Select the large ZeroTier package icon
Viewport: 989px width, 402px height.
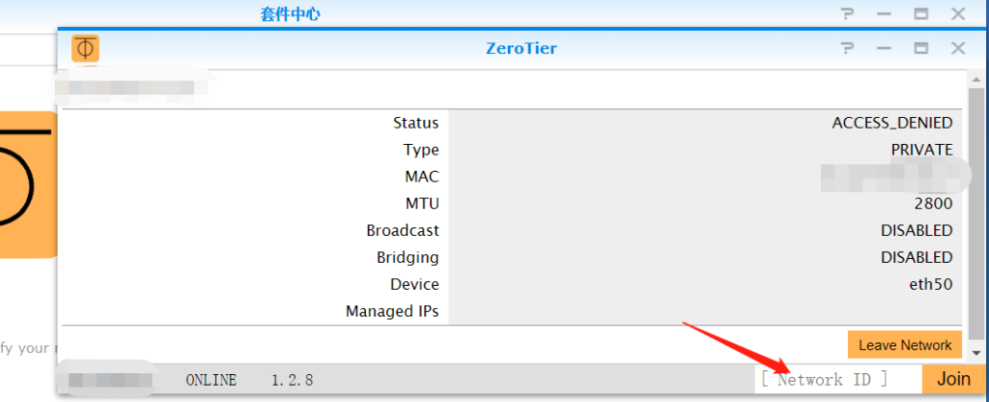(27, 184)
